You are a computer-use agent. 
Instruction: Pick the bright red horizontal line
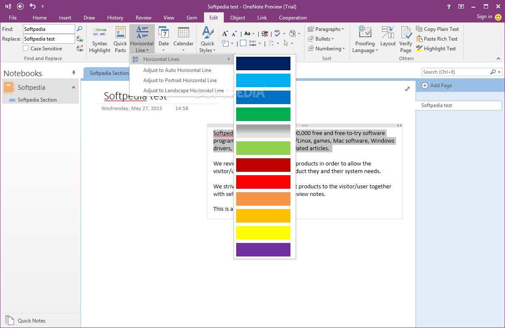click(263, 182)
